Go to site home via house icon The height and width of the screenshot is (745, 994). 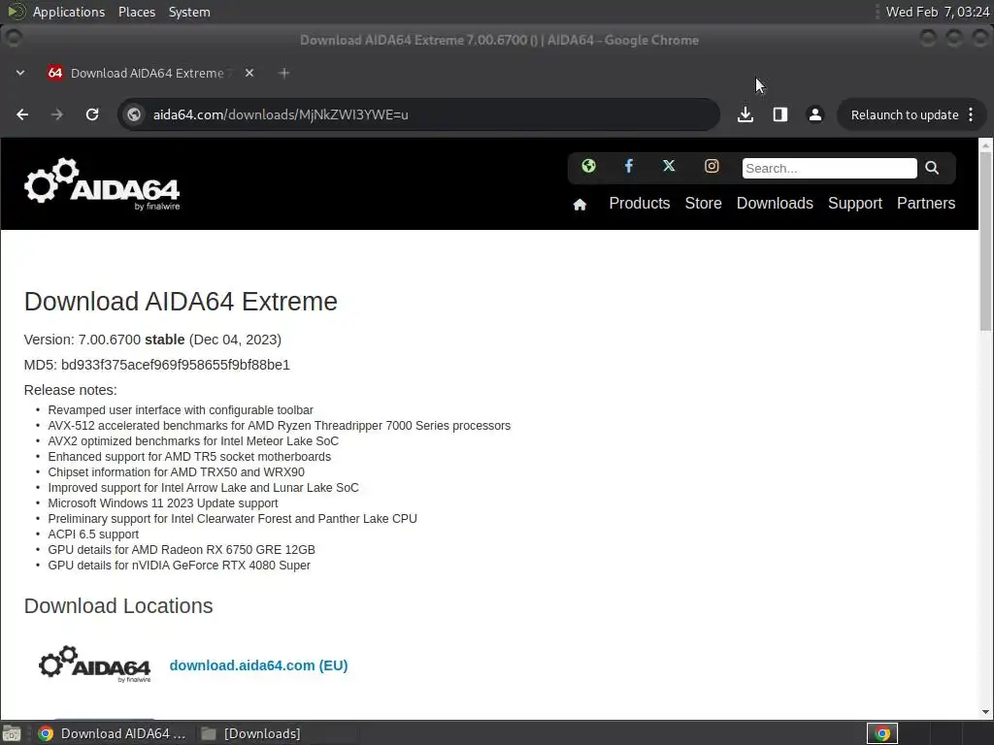tap(580, 204)
